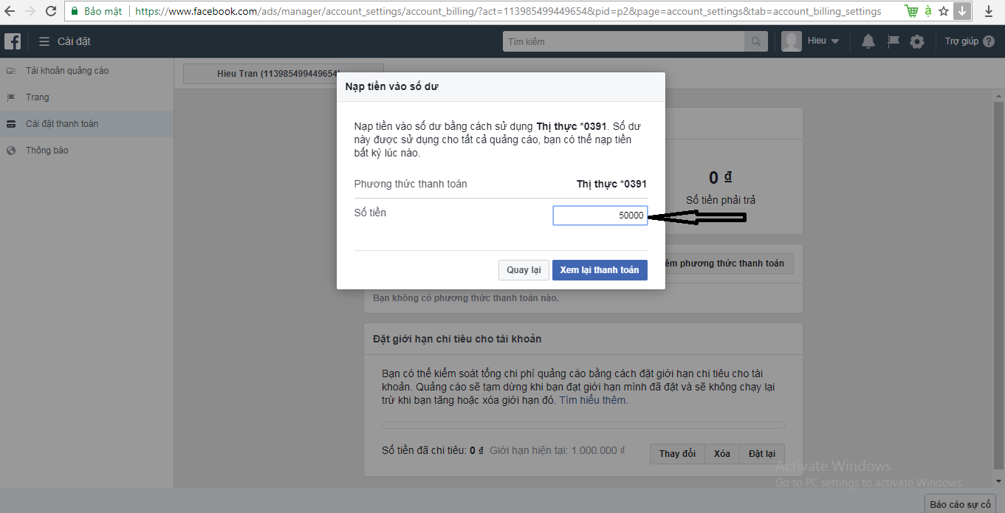Open the Facebook logo home icon
Image resolution: width=1005 pixels, height=513 pixels.
[13, 41]
